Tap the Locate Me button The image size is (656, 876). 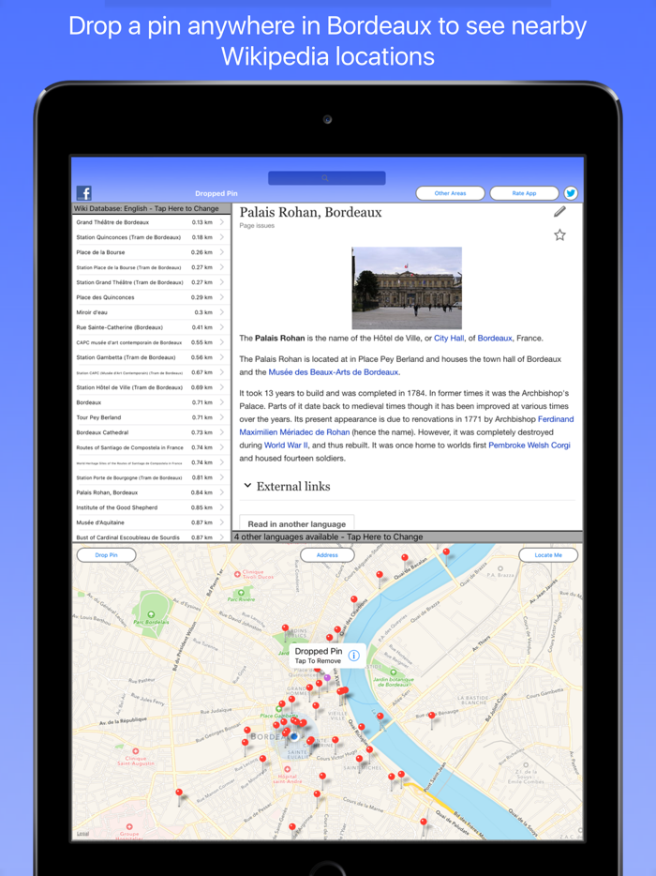[548, 554]
